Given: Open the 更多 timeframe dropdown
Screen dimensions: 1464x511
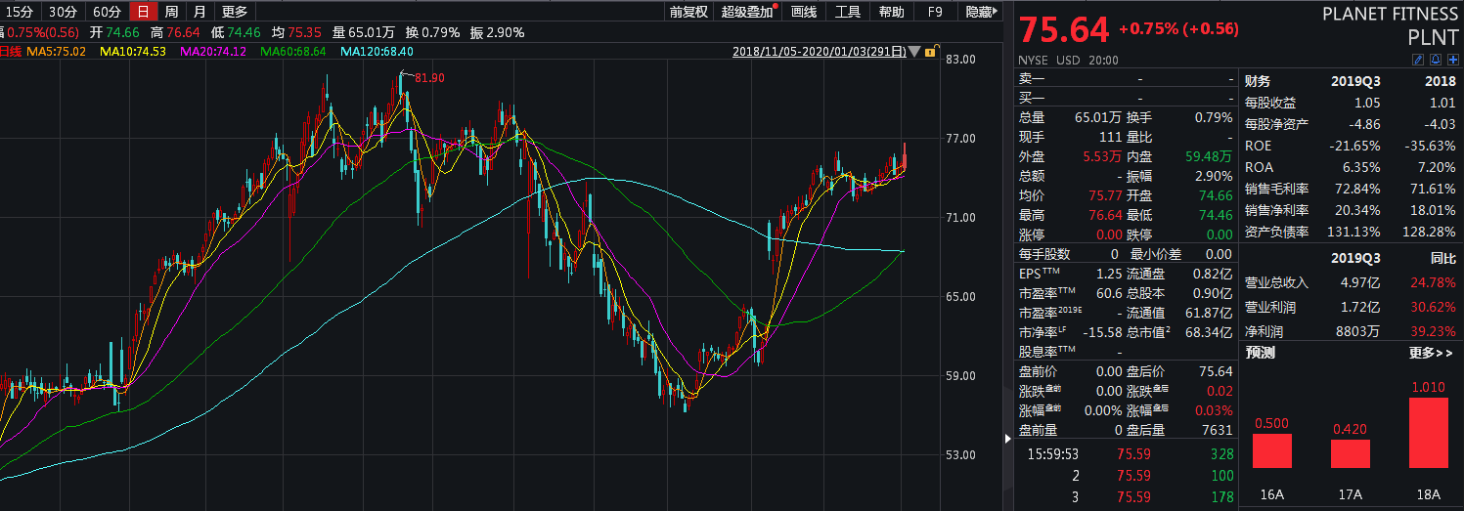Looking at the screenshot, I should [x=235, y=12].
